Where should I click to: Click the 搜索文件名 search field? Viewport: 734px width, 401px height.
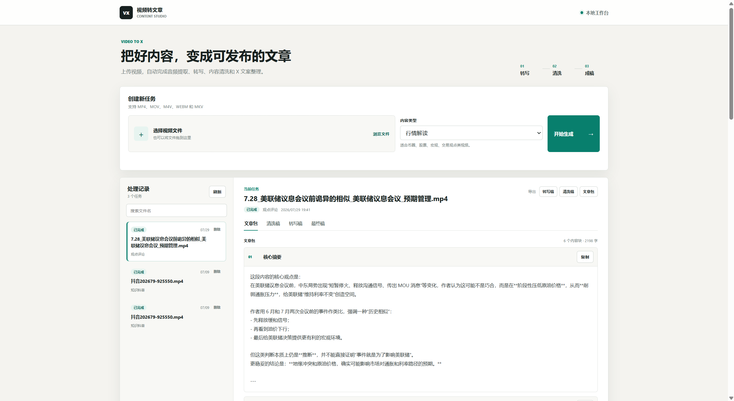(x=176, y=211)
